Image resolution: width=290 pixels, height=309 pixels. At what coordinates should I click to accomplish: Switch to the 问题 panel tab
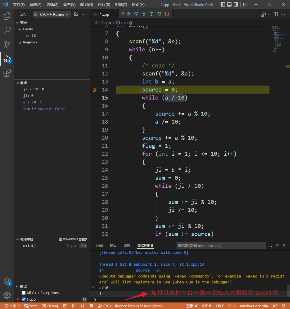(x=100, y=245)
